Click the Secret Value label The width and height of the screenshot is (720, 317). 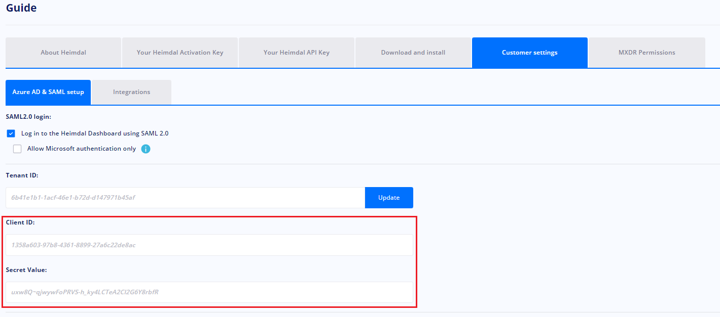pyautogui.click(x=26, y=270)
